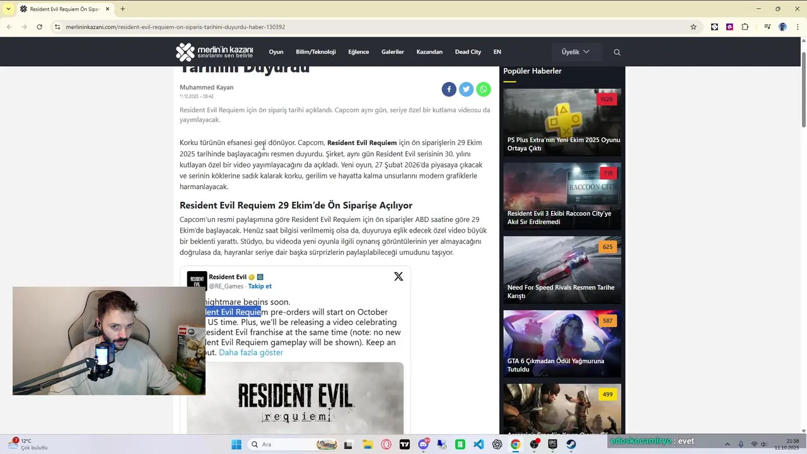Viewport: 807px width, 454px height.
Task: Open Opera browser from taskbar
Action: pyautogui.click(x=386, y=445)
